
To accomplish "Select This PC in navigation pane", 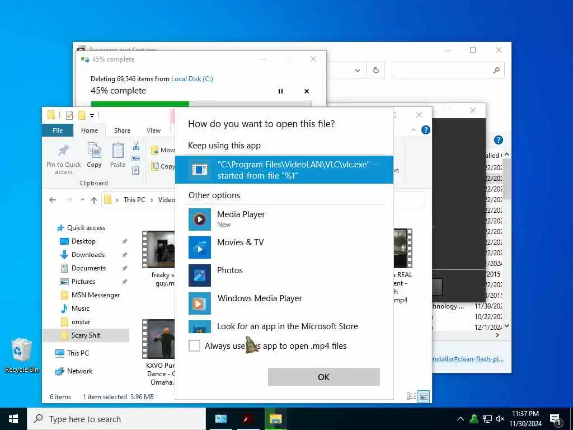I will [x=77, y=353].
